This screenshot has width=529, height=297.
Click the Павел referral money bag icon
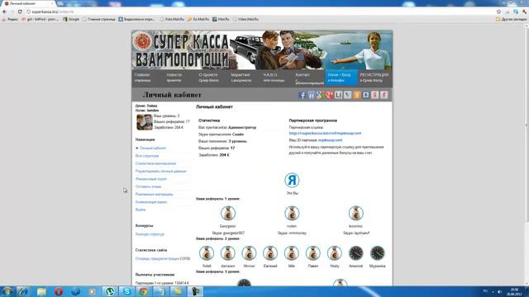click(x=313, y=253)
